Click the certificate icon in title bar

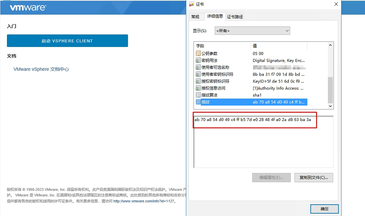coord(191,4)
